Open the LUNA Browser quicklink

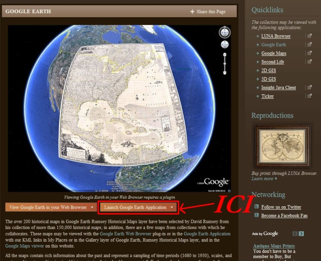pyautogui.click(x=276, y=36)
